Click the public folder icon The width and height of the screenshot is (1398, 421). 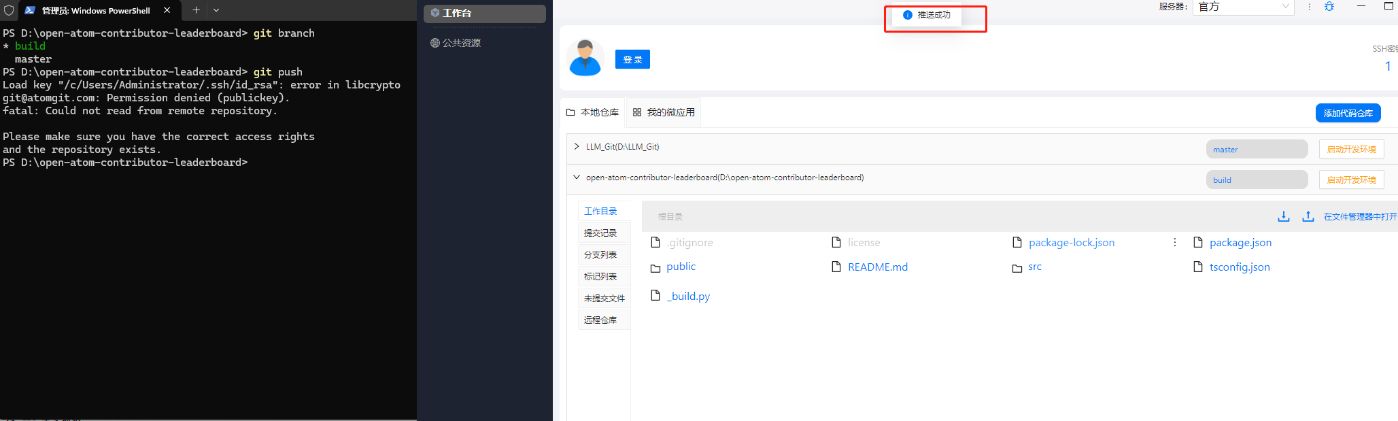pos(655,268)
